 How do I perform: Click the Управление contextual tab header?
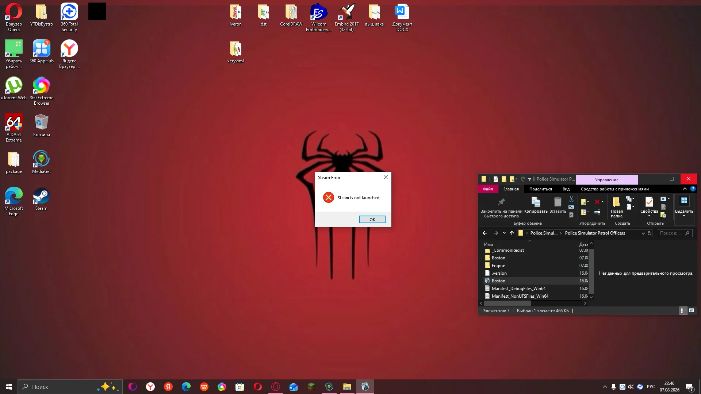[x=607, y=179]
